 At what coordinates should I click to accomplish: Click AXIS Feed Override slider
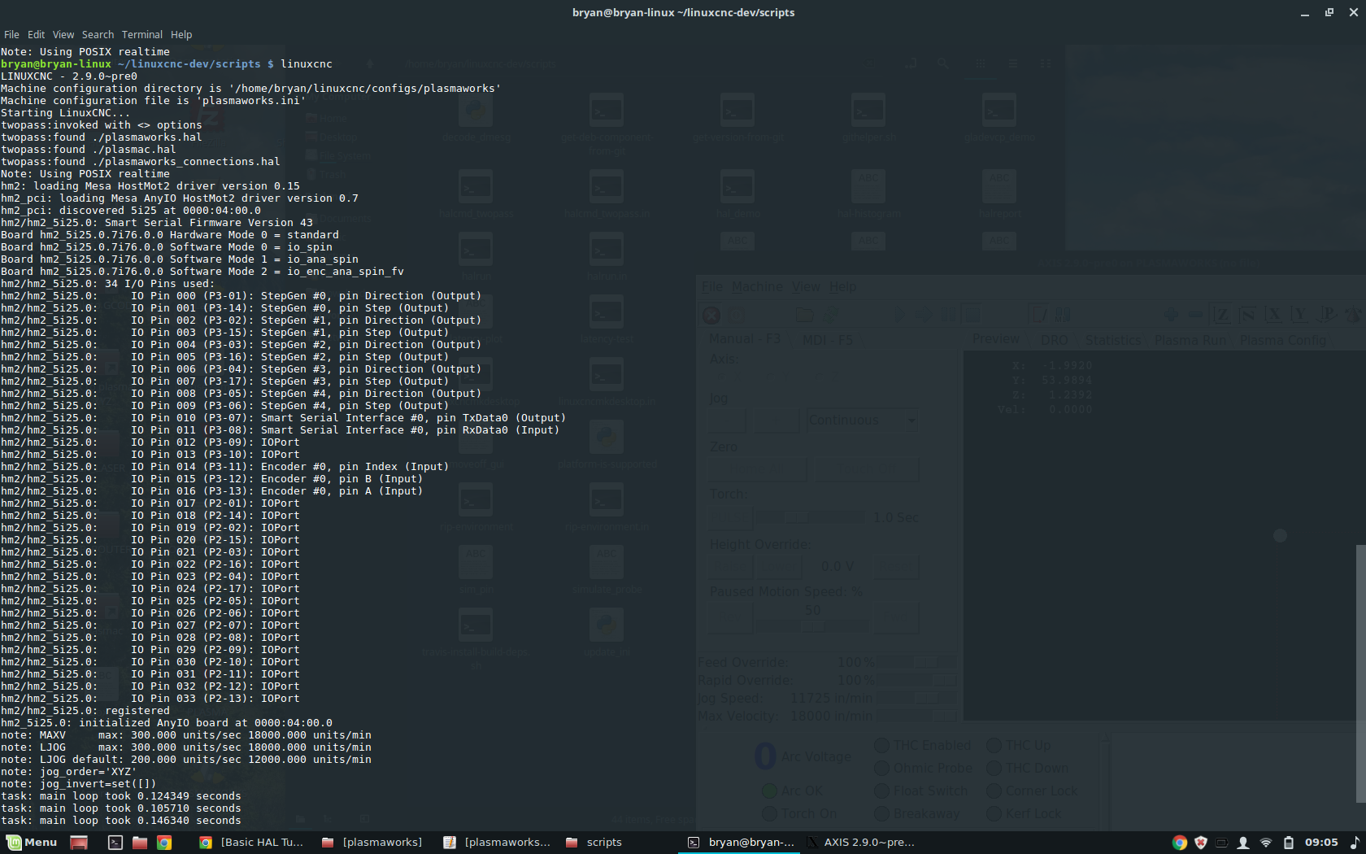[916, 662]
